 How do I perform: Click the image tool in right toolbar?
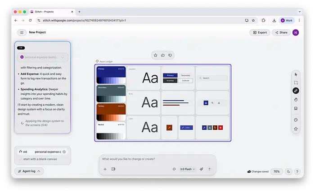coord(296,109)
